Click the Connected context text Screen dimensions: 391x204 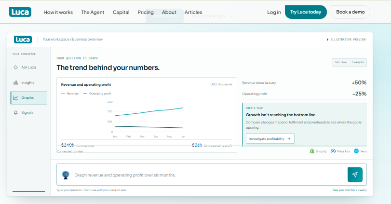(x=70, y=151)
